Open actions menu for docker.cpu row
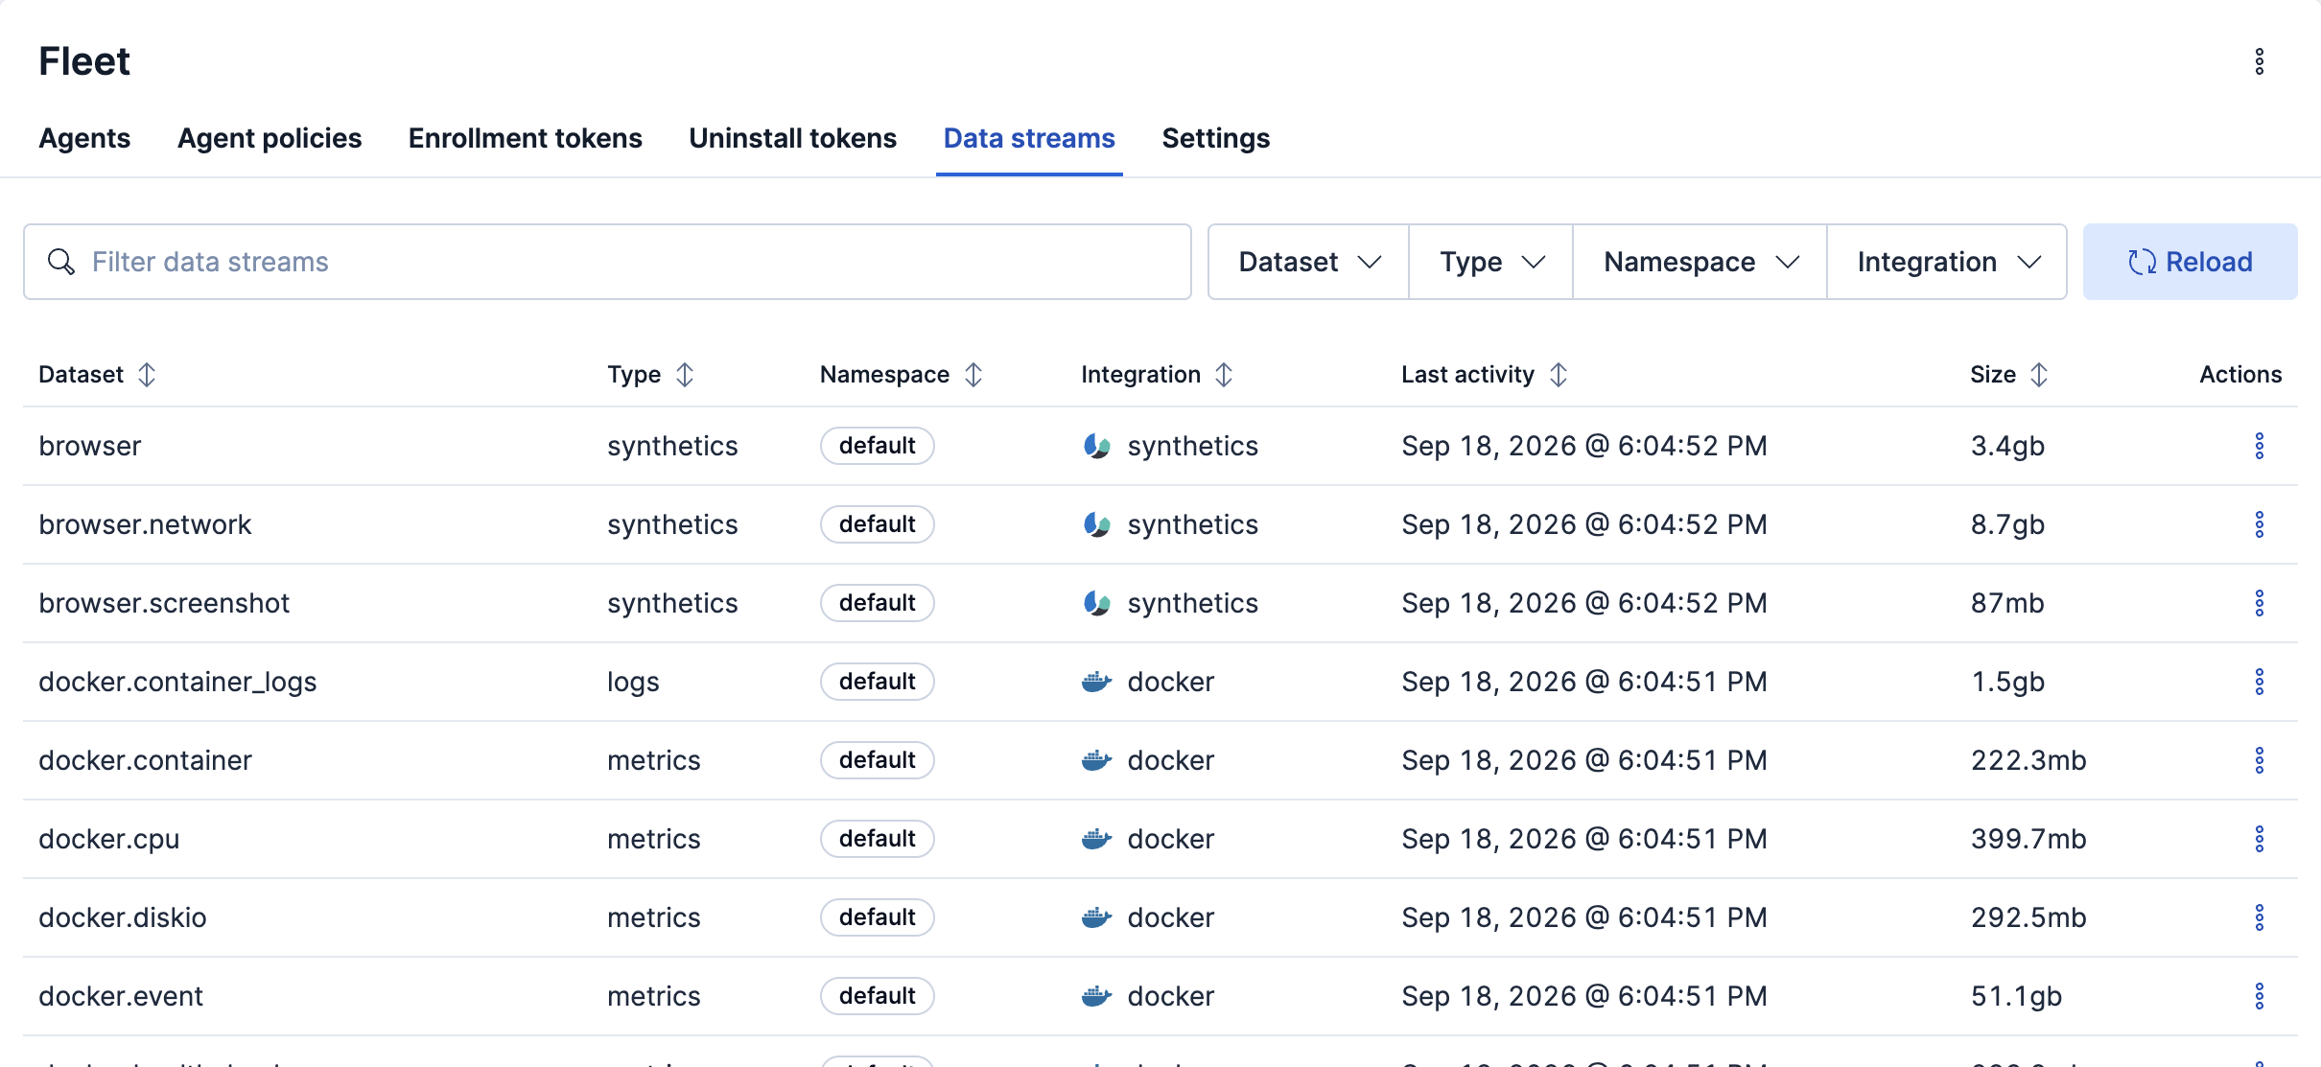The height and width of the screenshot is (1067, 2321). pos(2259,839)
